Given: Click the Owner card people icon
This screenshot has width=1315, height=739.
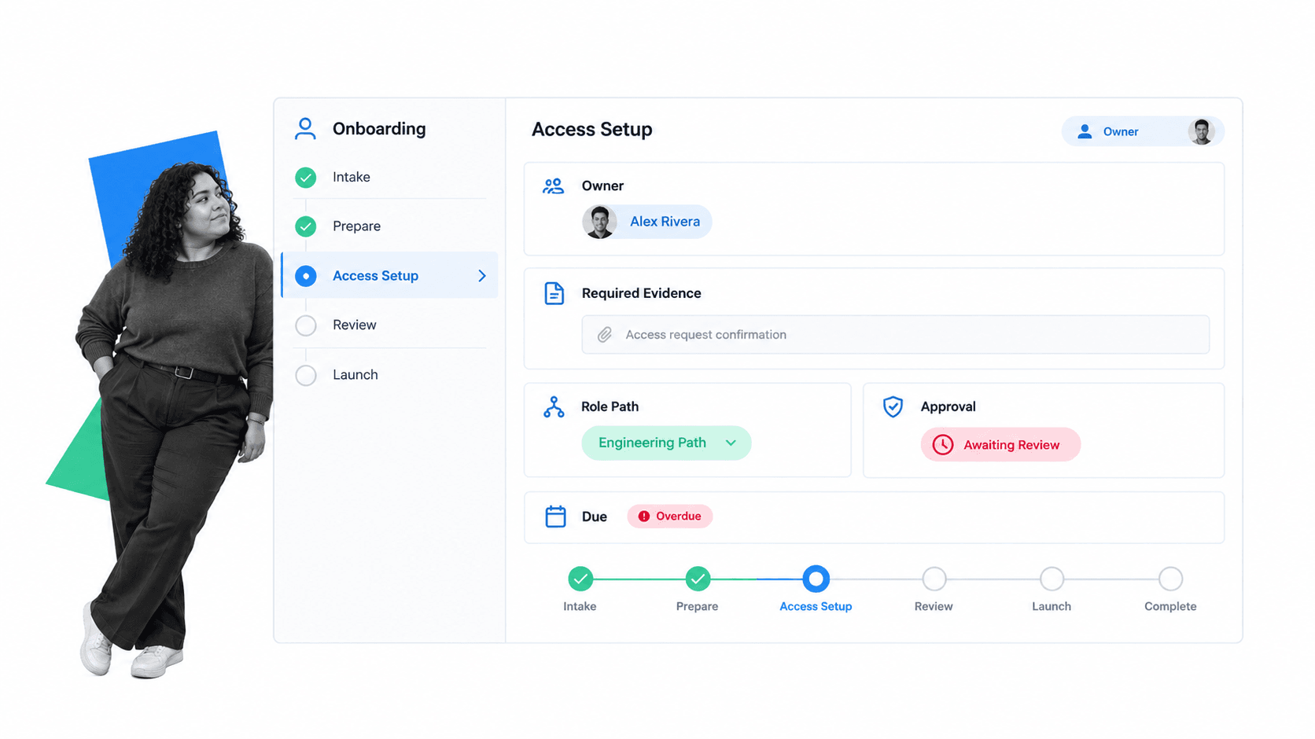Looking at the screenshot, I should pyautogui.click(x=554, y=186).
